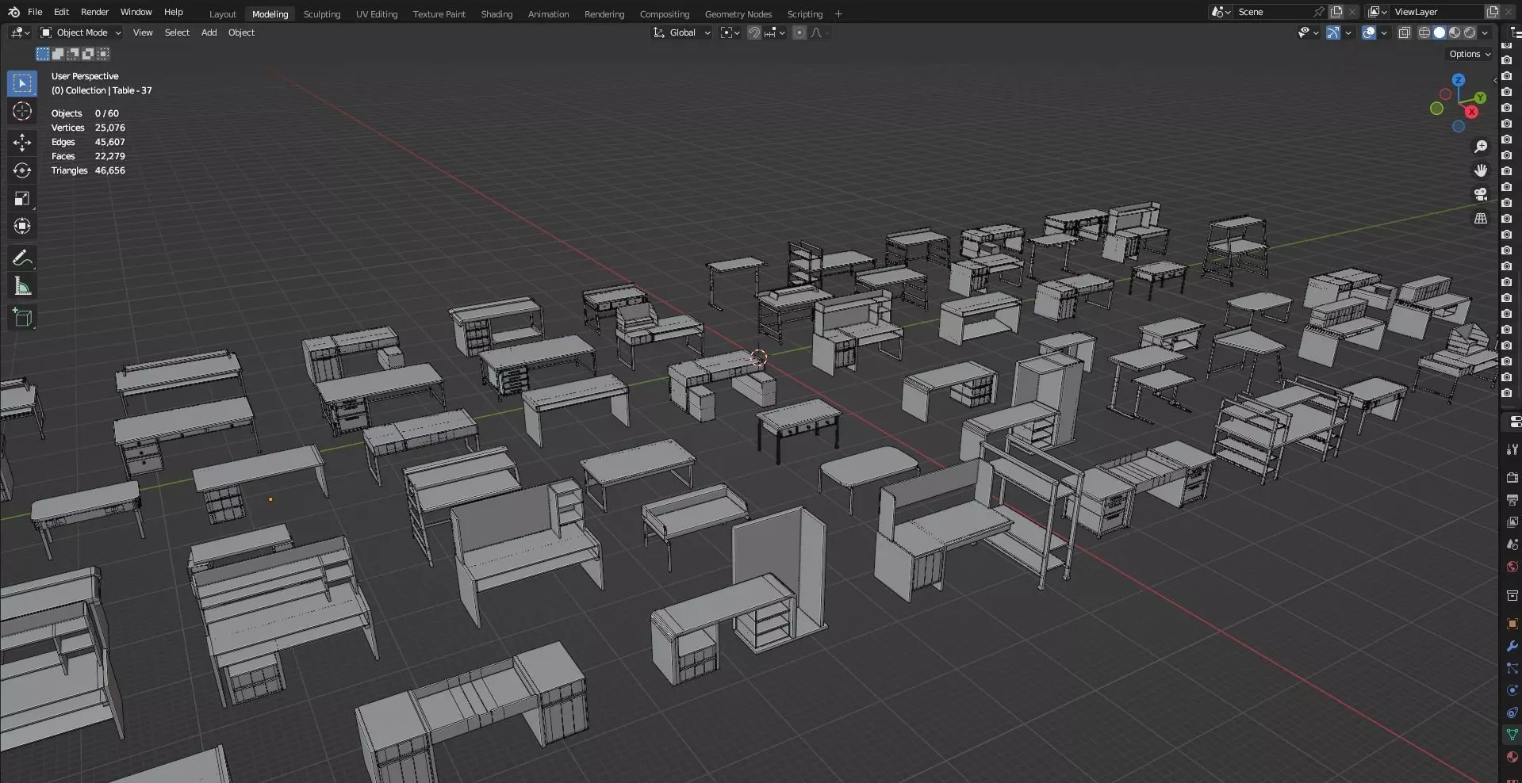
Task: Open Global transform orientation dropdown
Action: pyautogui.click(x=681, y=32)
